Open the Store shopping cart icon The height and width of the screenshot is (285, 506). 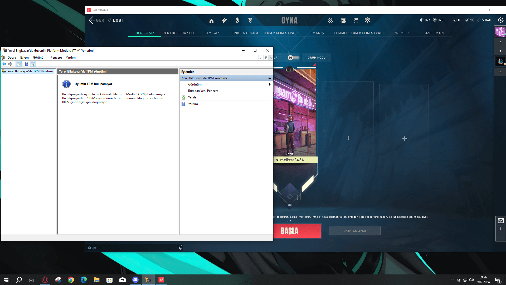[355, 20]
